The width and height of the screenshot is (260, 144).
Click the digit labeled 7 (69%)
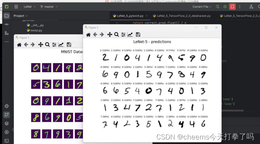click(x=159, y=108)
